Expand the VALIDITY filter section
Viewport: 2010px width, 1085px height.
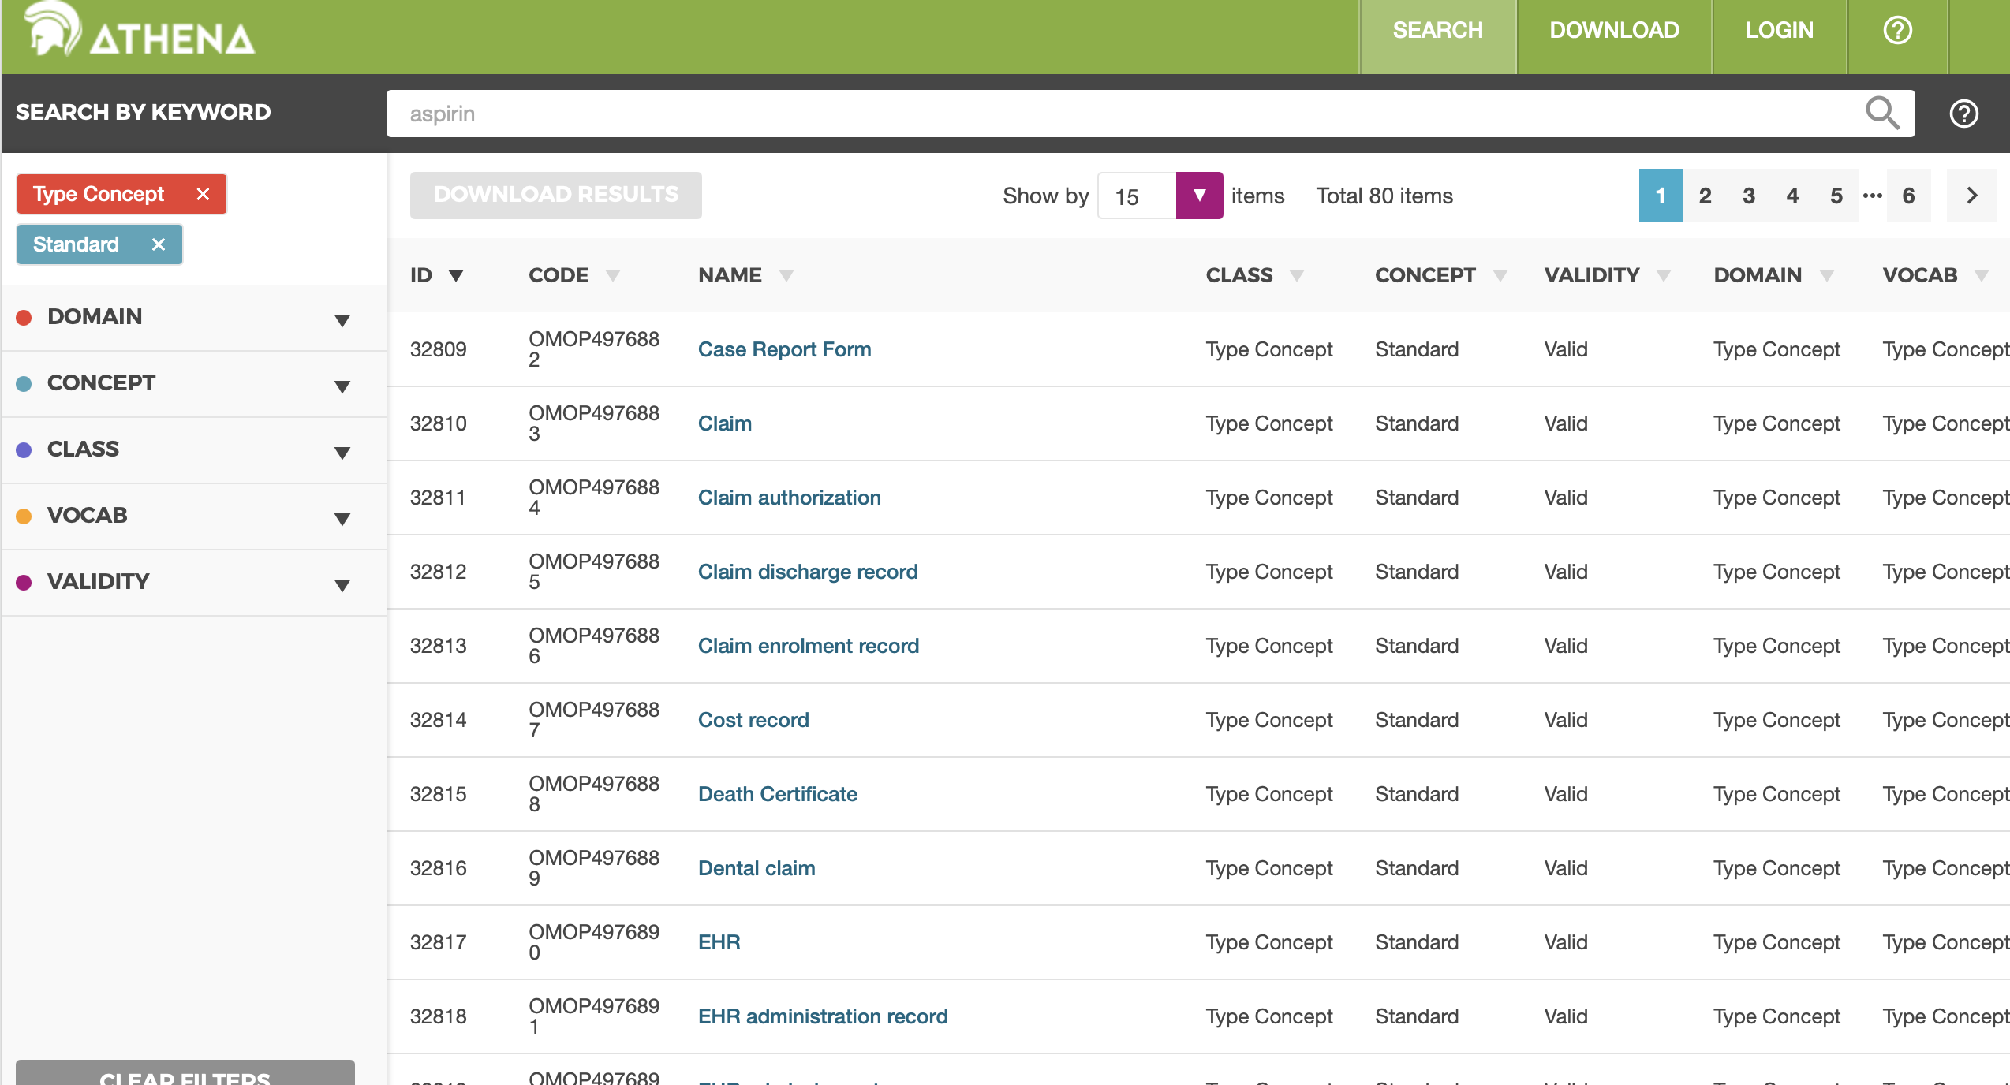(342, 584)
